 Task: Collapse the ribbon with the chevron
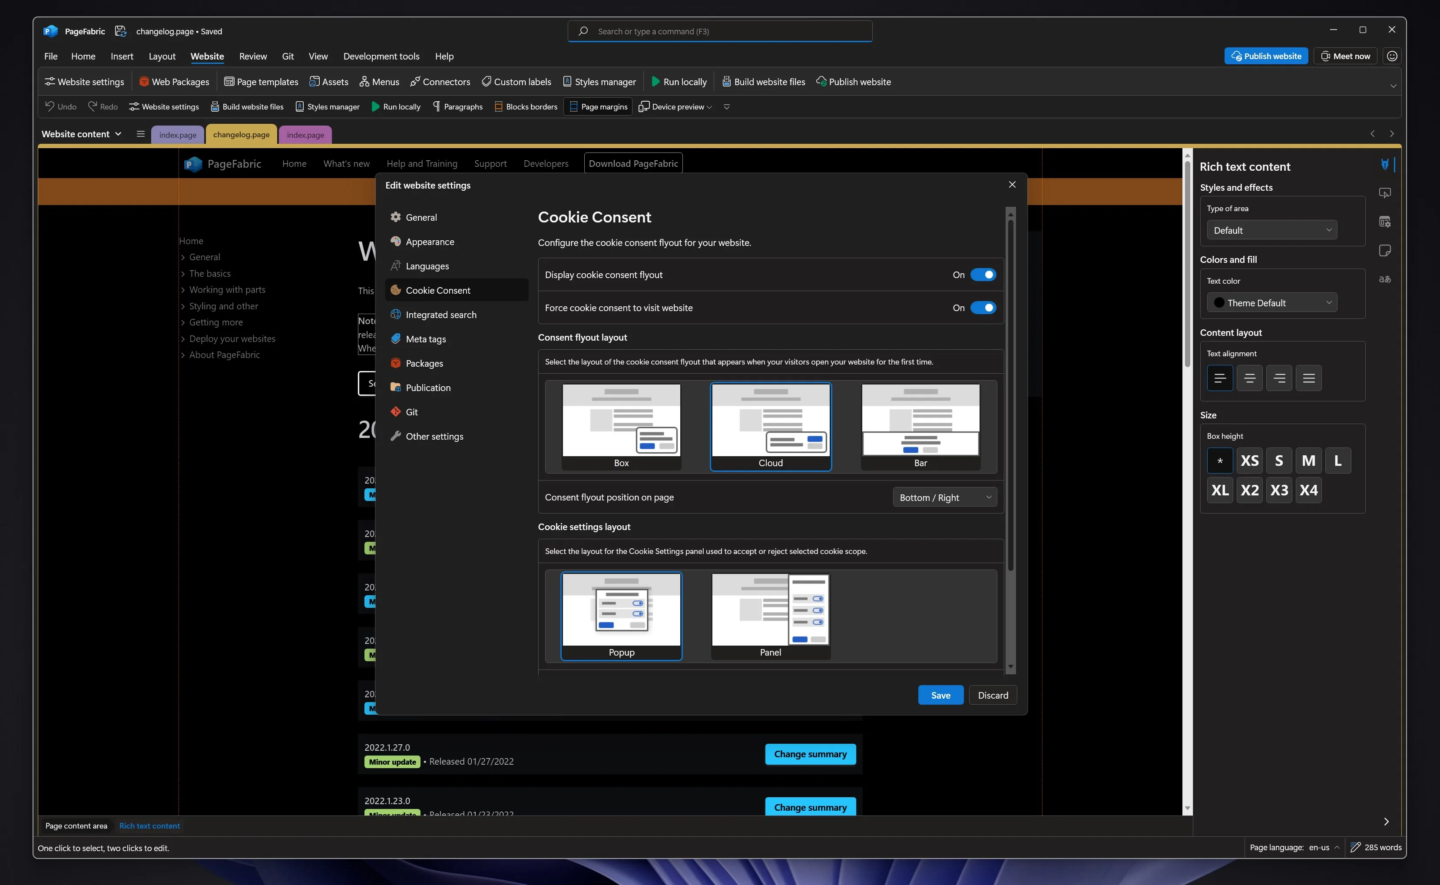tap(1393, 86)
